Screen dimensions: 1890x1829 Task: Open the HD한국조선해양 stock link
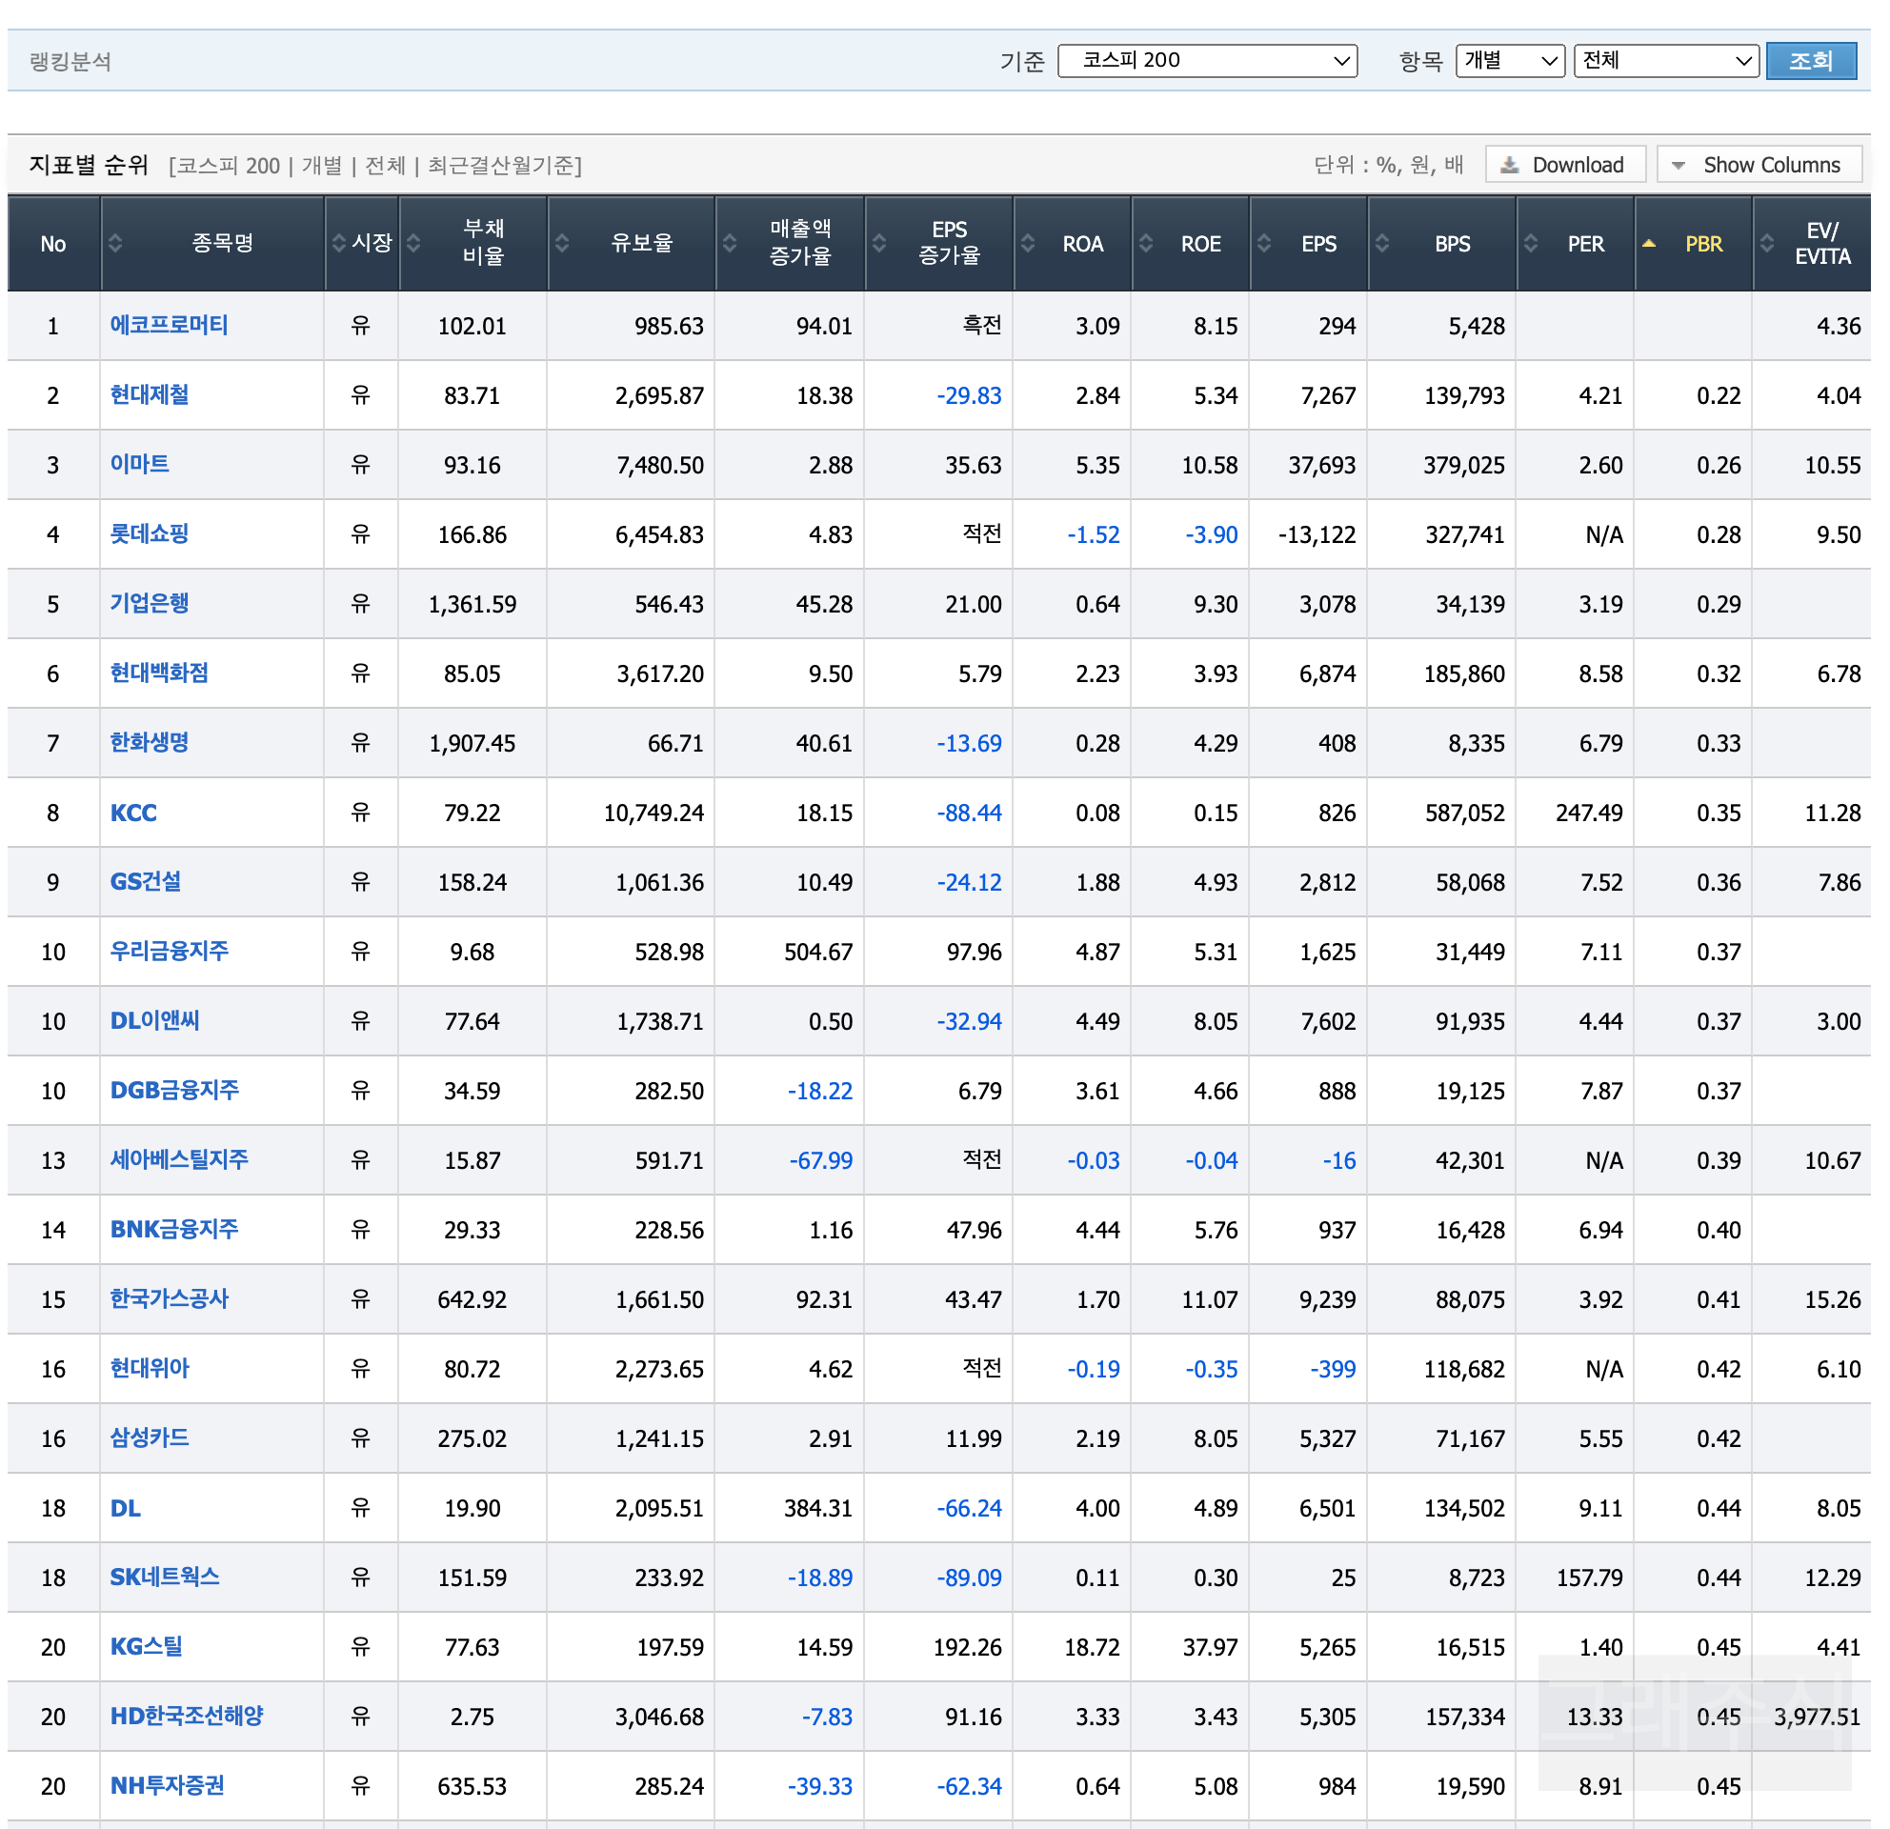(x=186, y=1717)
